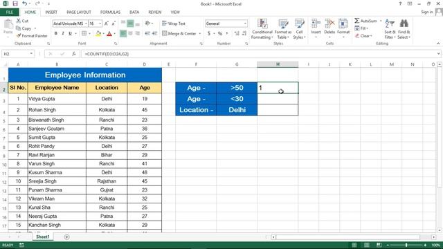Toggle middle align for cell

pos(130,24)
